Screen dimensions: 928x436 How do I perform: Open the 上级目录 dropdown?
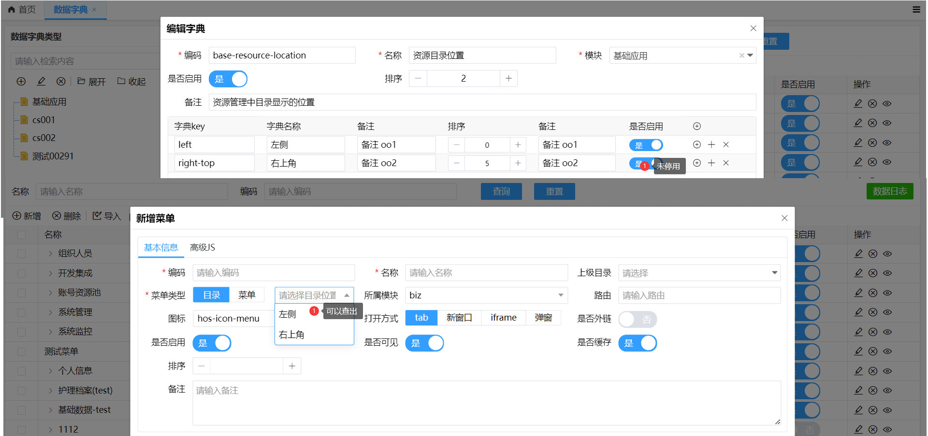tap(698, 272)
